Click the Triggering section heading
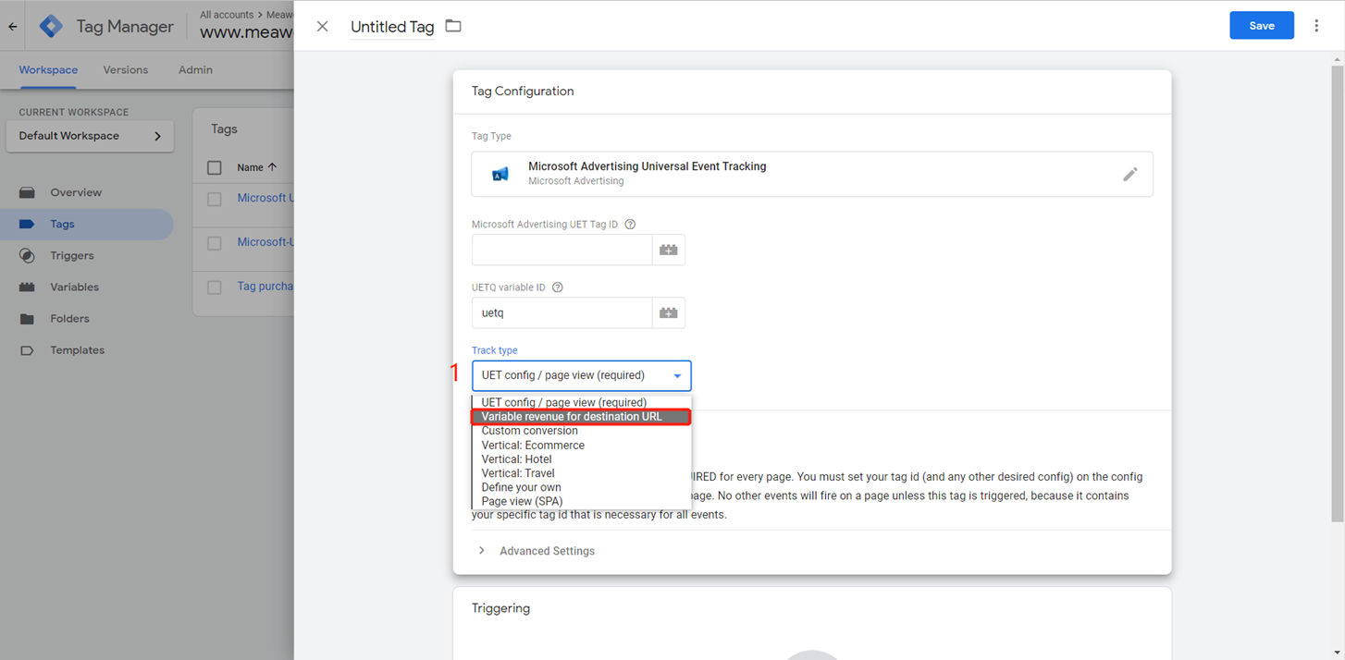This screenshot has height=660, width=1345. pyautogui.click(x=500, y=608)
